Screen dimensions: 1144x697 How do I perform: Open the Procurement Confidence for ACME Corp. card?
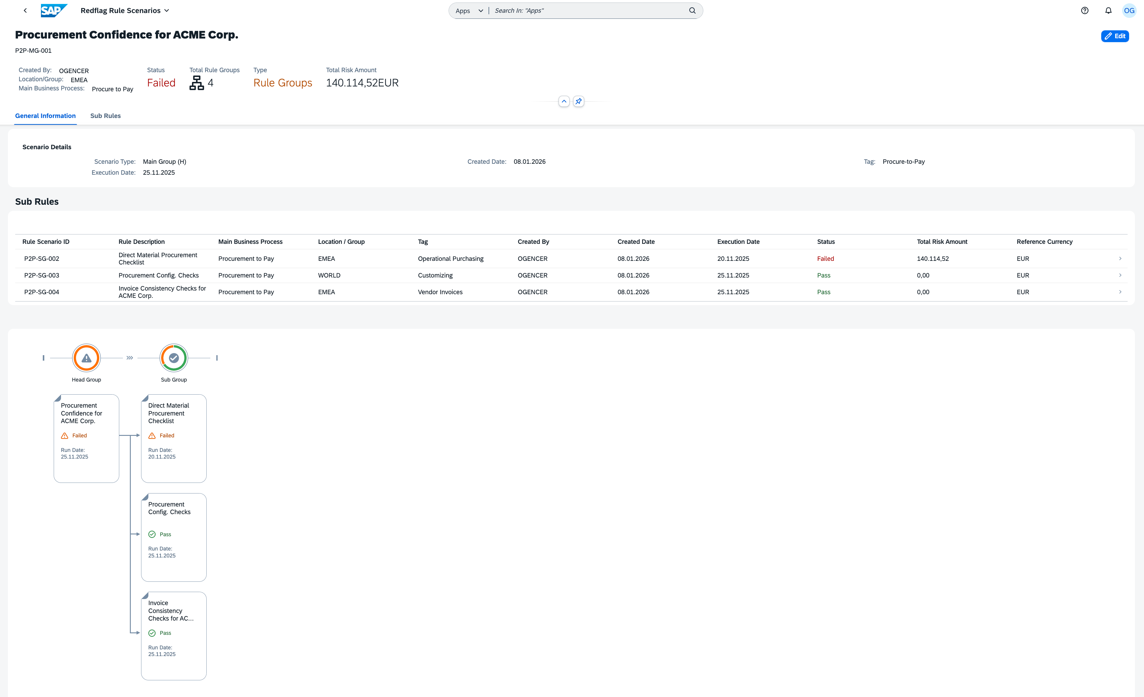click(86, 439)
